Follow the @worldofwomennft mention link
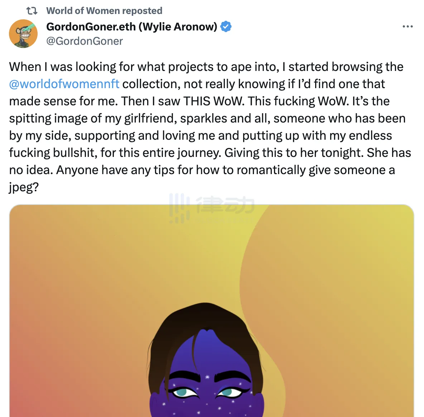The height and width of the screenshot is (417, 424). click(64, 84)
